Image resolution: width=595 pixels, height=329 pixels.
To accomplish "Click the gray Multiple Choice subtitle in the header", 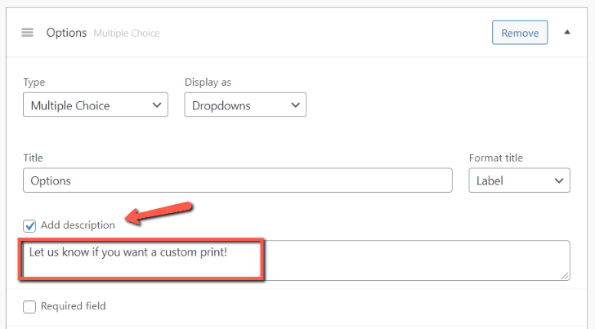I will 127,33.
